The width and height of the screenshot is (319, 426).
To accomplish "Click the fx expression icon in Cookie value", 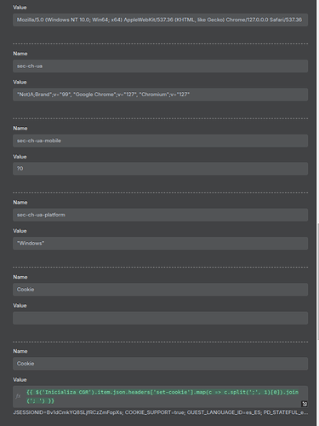I will pyautogui.click(x=18, y=396).
